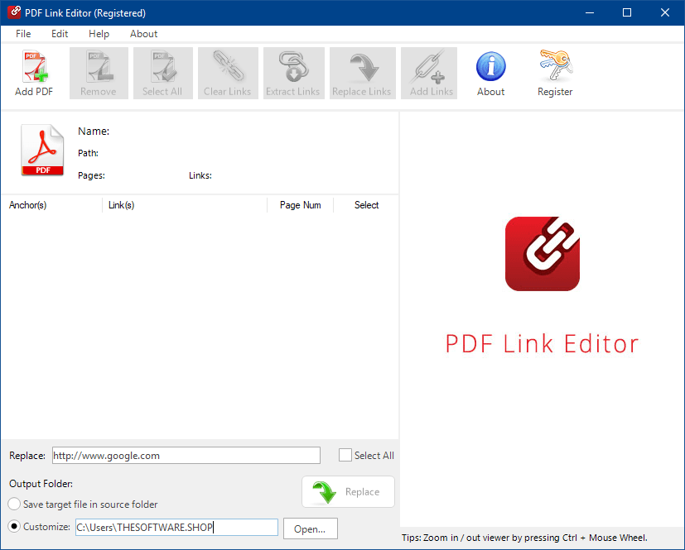Click the Replace URL input field
685x550 pixels.
pyautogui.click(x=186, y=456)
